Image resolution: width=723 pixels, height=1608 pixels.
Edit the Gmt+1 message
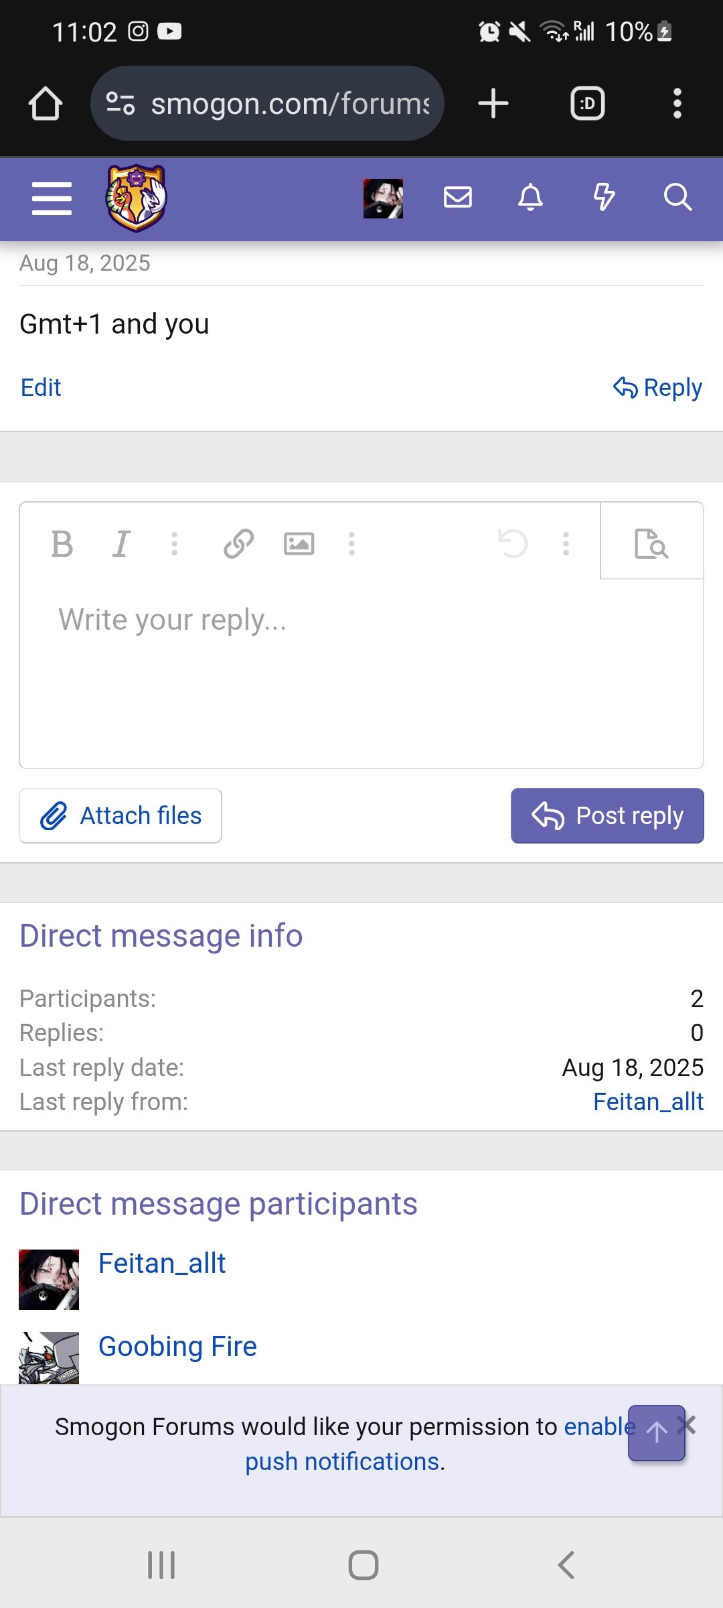click(x=41, y=387)
